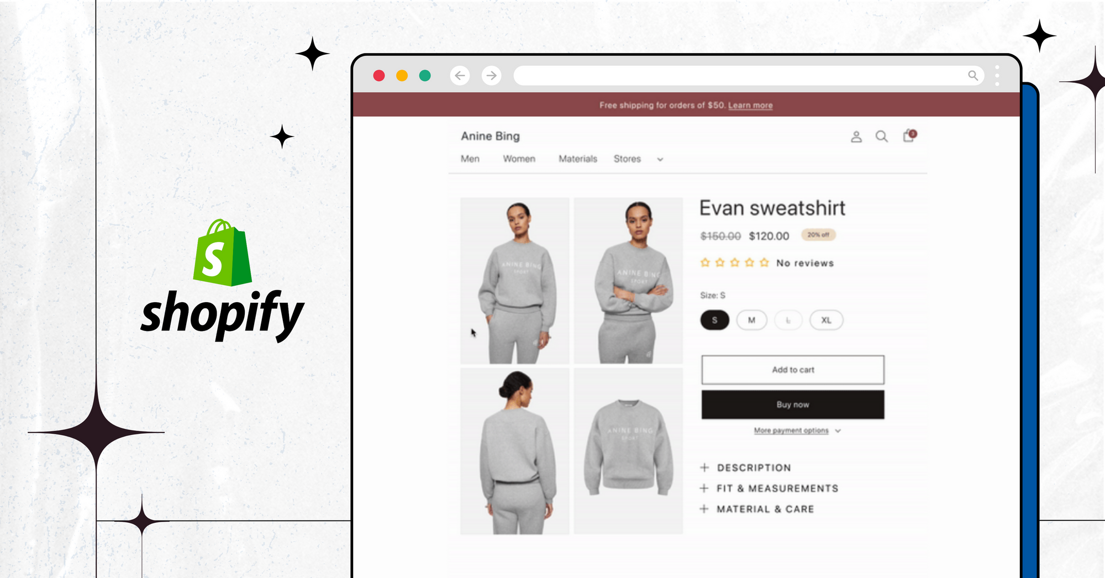Viewport: 1105px width, 578px height.
Task: Click the browser forward arrow button
Action: click(x=491, y=75)
